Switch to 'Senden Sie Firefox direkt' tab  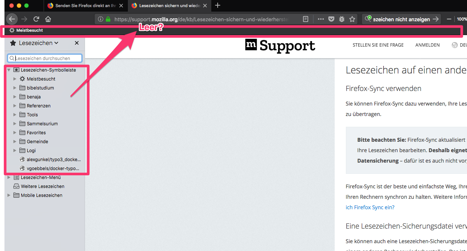[x=86, y=6]
